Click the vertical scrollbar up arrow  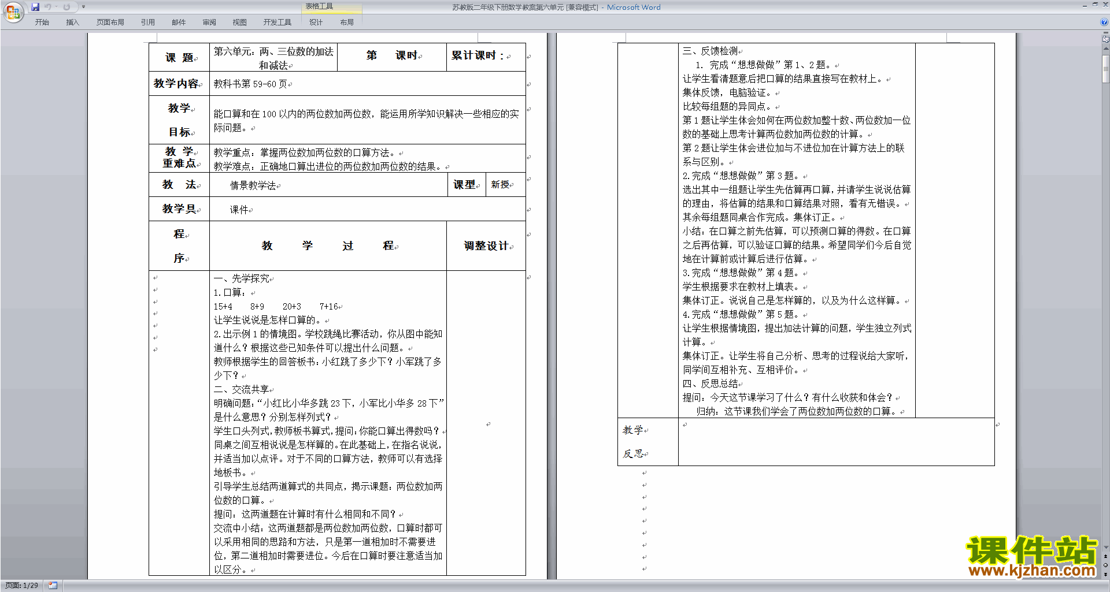[x=1106, y=48]
